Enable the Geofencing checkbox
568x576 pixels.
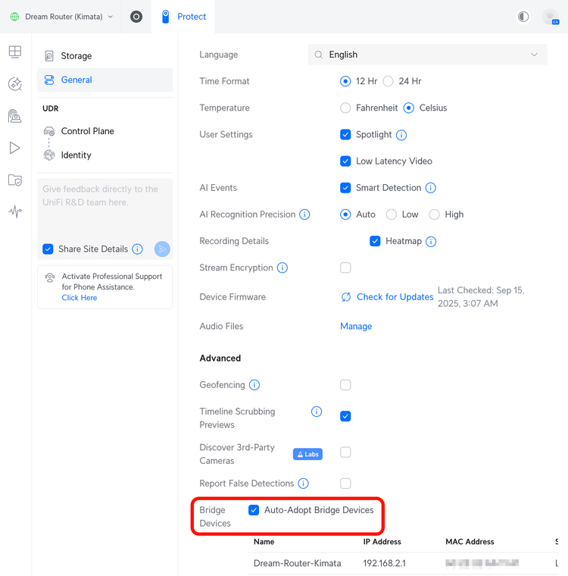coord(345,385)
